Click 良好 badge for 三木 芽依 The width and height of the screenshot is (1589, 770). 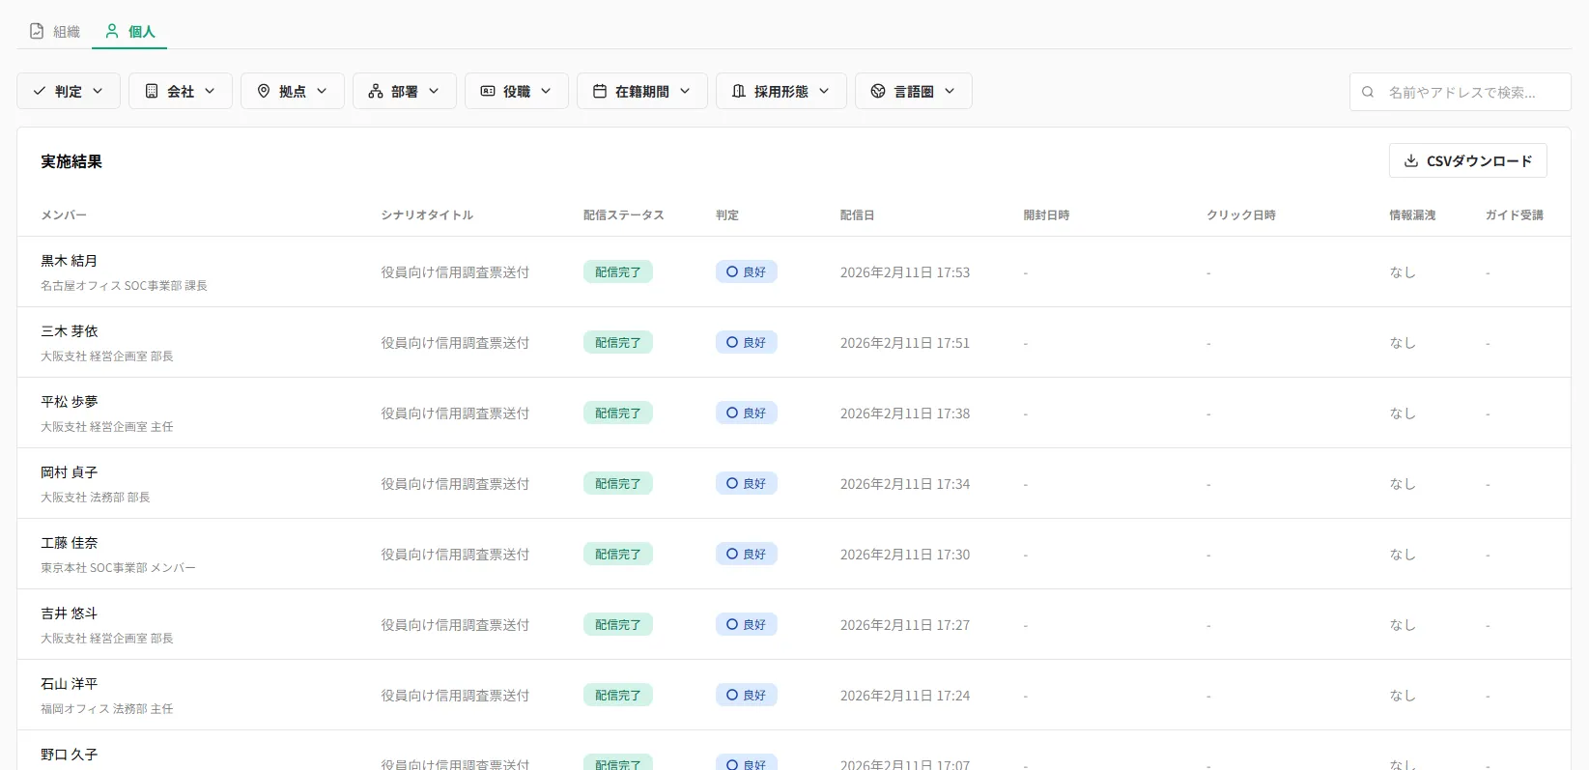pyautogui.click(x=746, y=342)
